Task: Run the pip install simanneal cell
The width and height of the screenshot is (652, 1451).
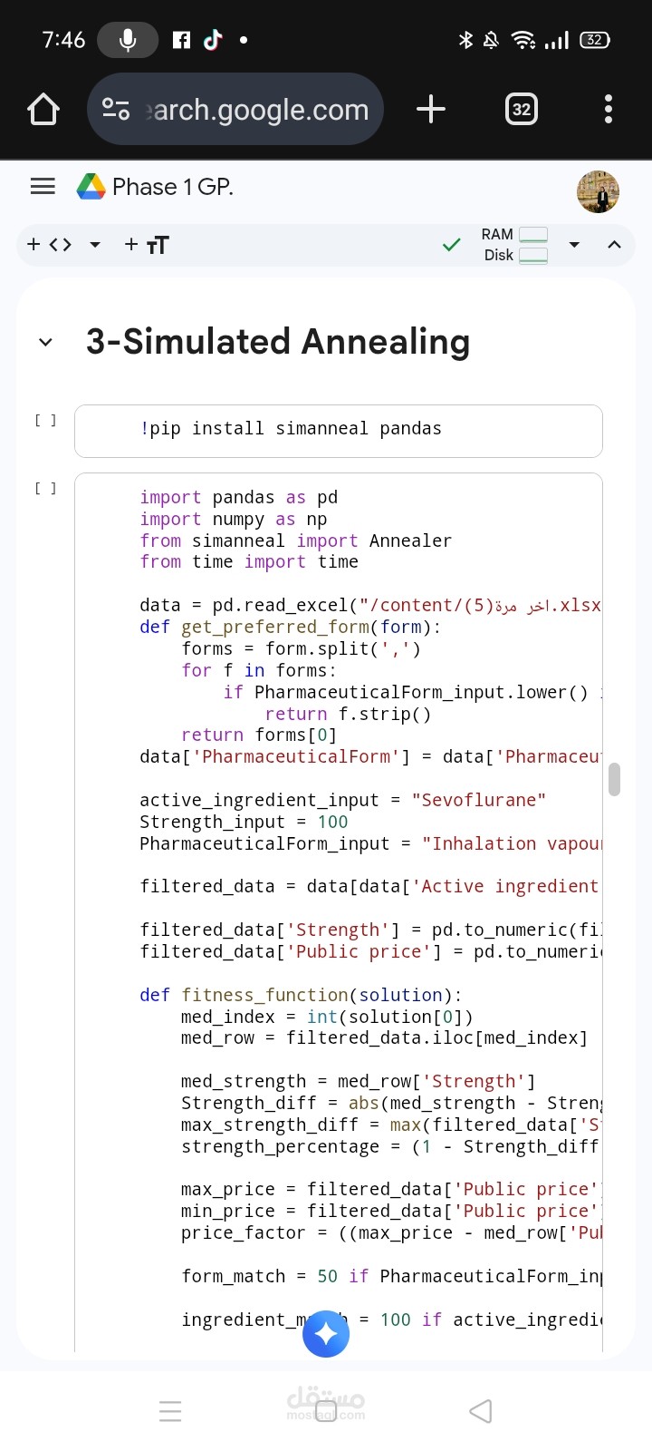Action: coord(45,420)
